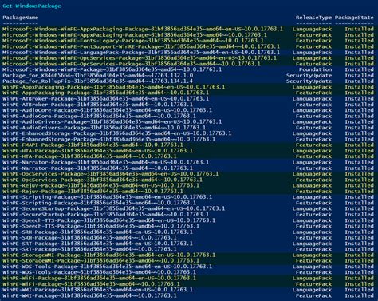
Task: Click Installed in the Microsoft-Windows-WinPE-Package Foundation row
Action: tap(359, 69)
